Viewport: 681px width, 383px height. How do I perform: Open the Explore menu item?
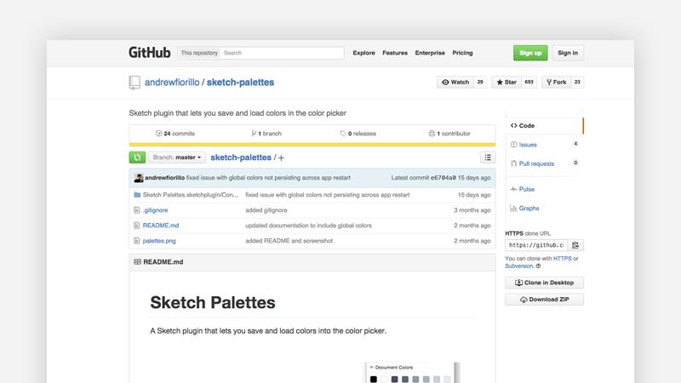click(x=364, y=53)
